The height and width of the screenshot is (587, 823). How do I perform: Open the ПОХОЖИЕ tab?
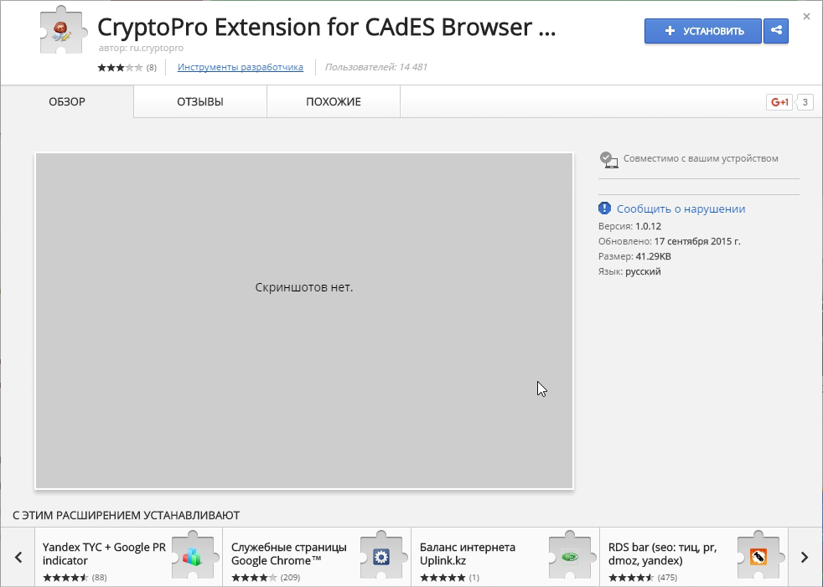333,102
